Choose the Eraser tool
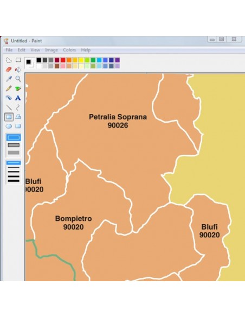The width and height of the screenshot is (245, 317). click(9, 69)
